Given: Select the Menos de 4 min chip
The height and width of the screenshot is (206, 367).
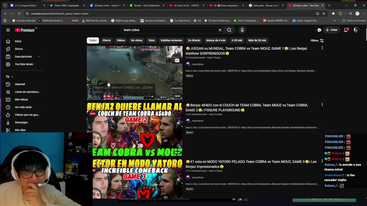Looking at the screenshot, I should click(216, 40).
